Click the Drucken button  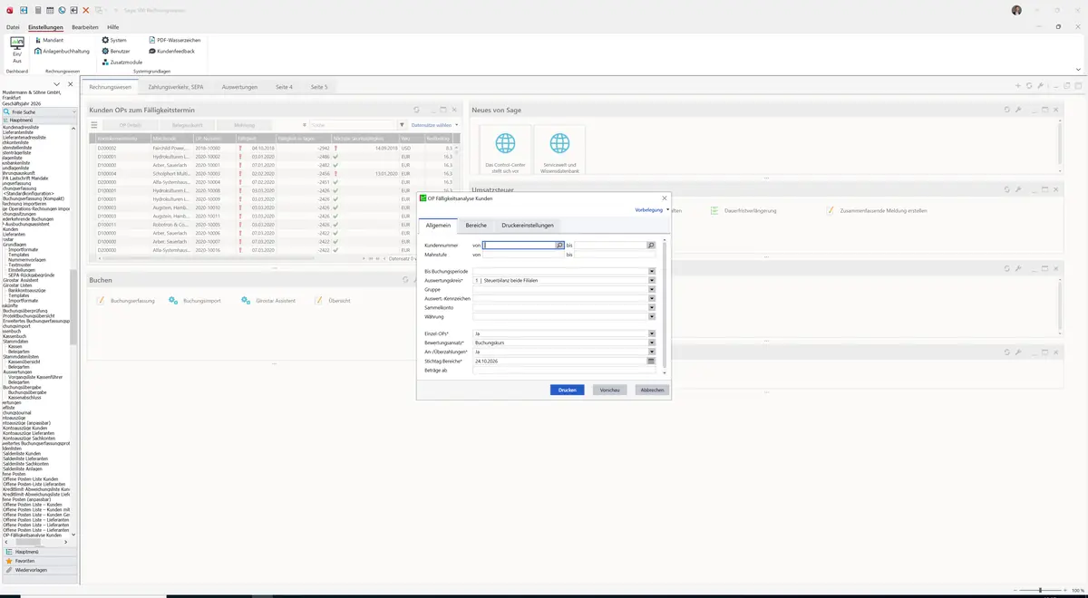coord(568,390)
